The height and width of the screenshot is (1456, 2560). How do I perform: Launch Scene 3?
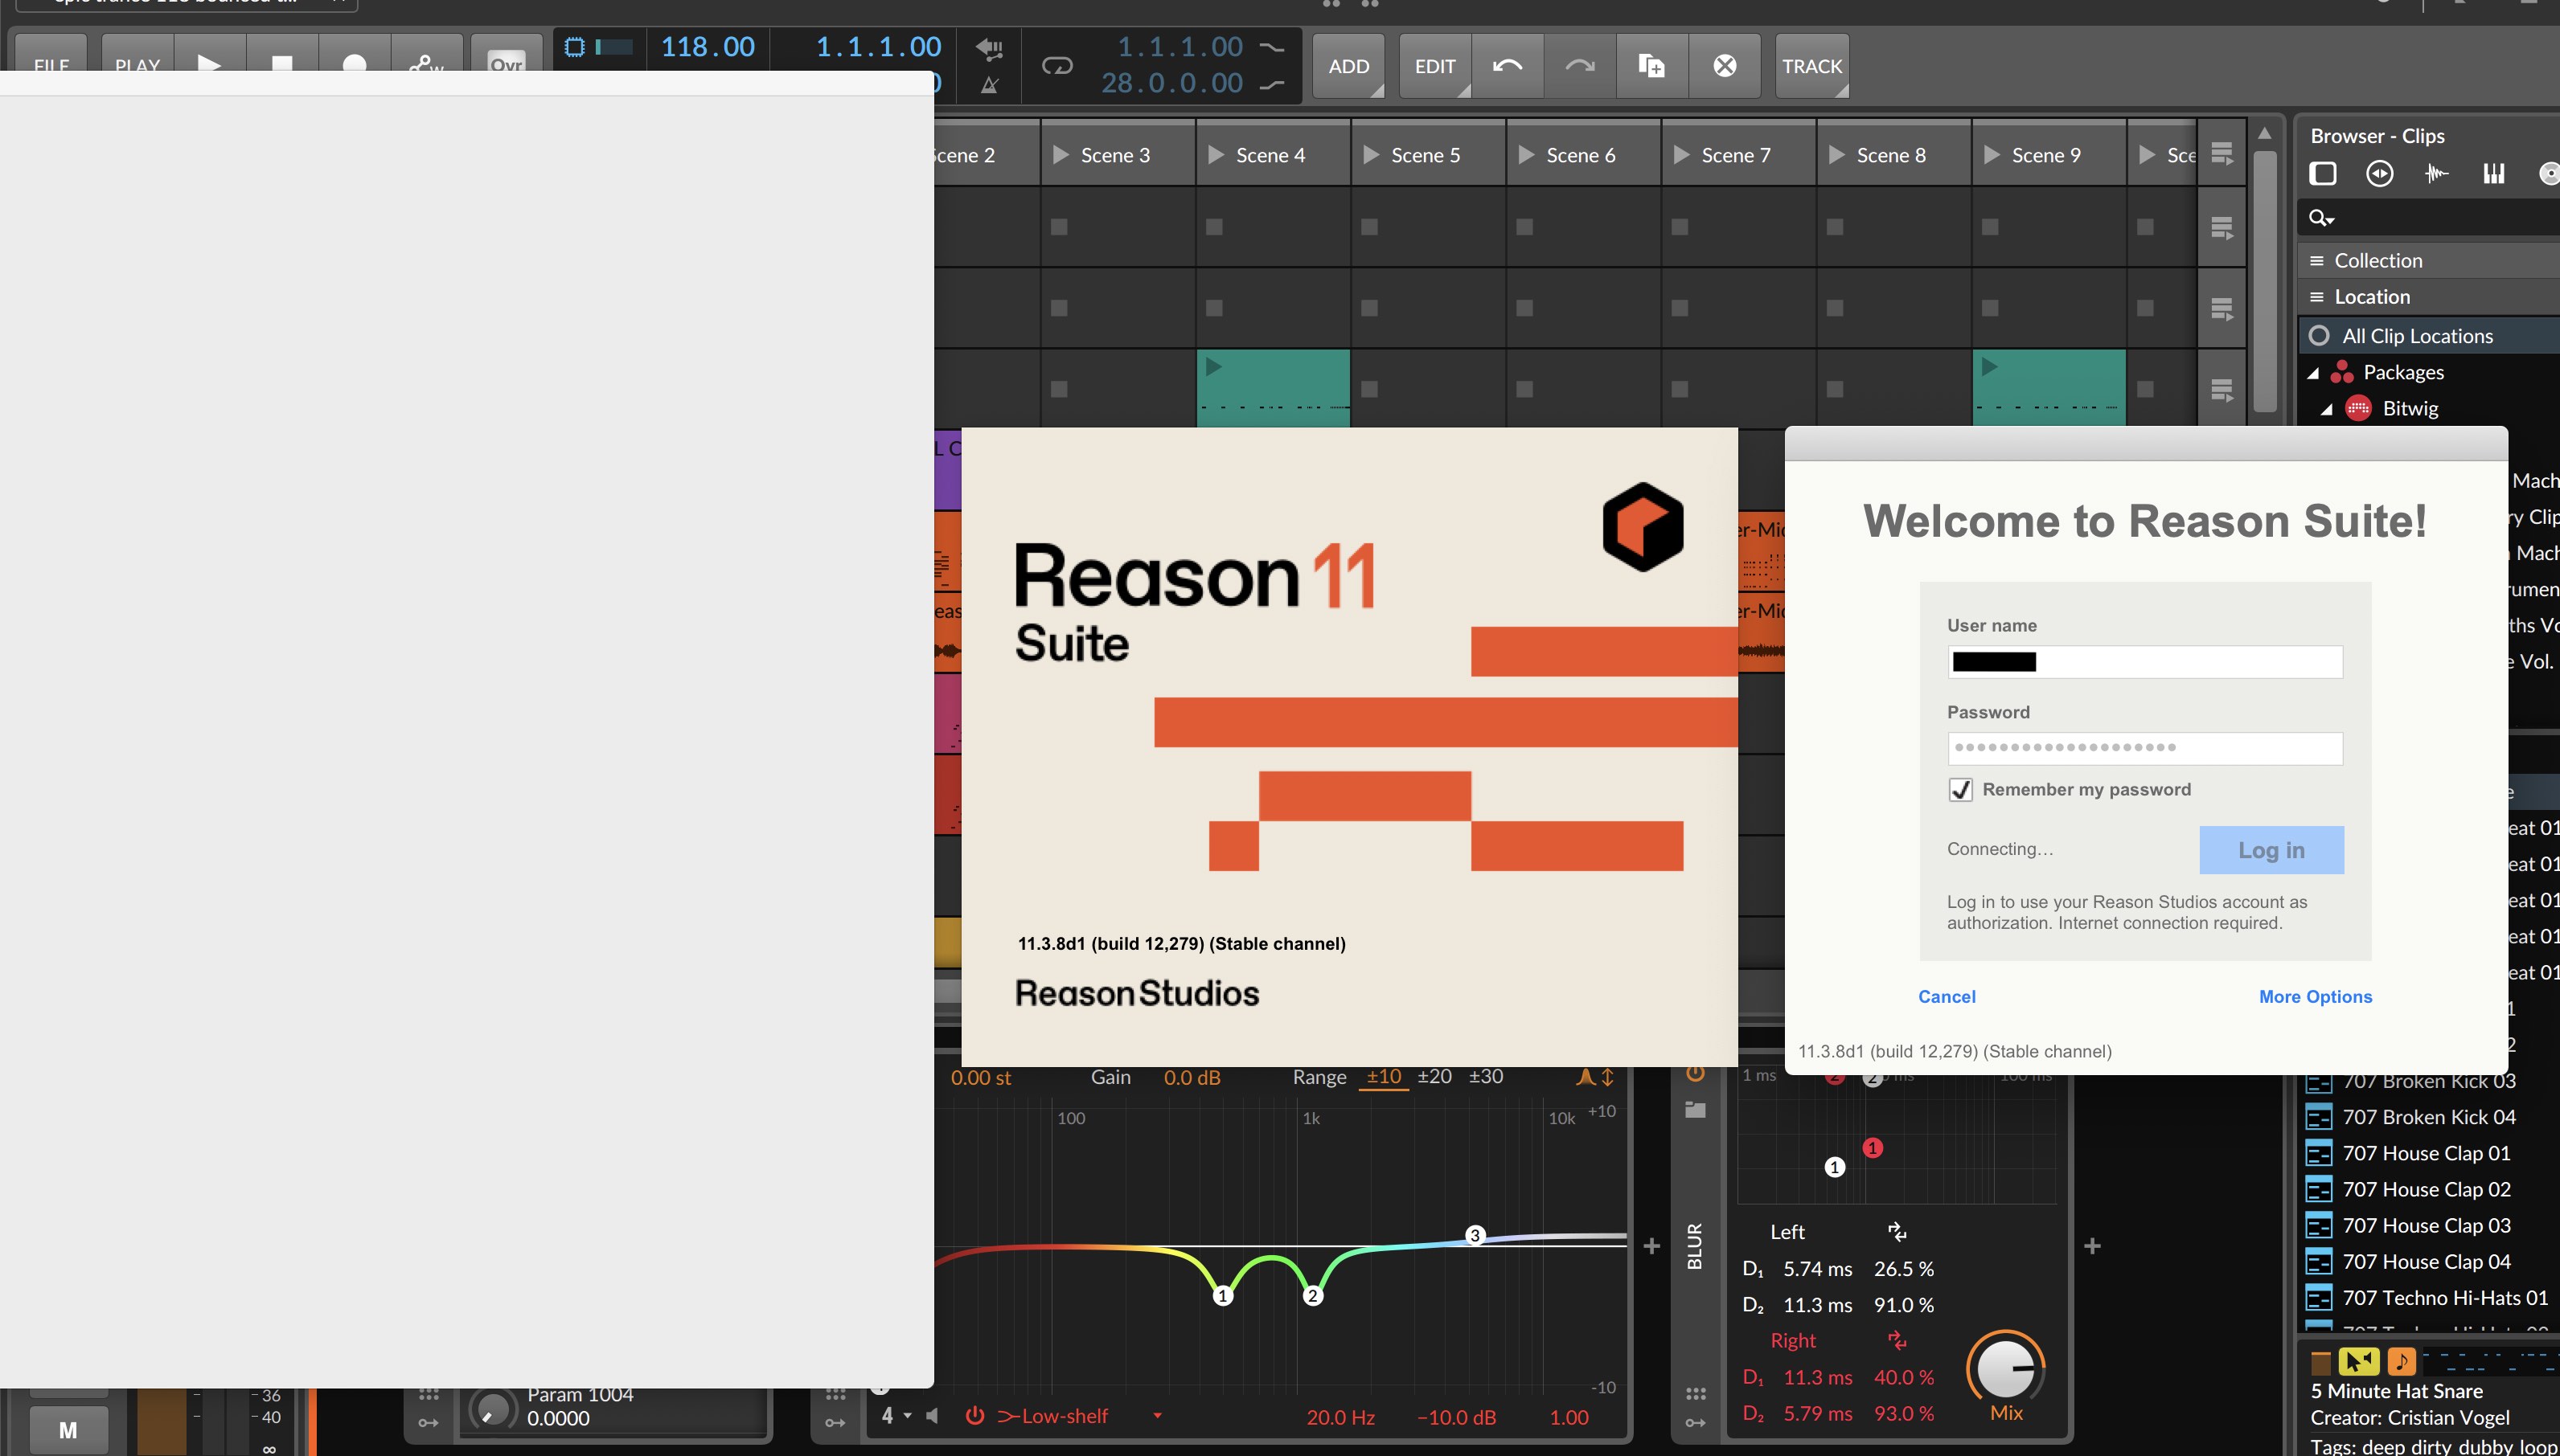coord(1061,155)
